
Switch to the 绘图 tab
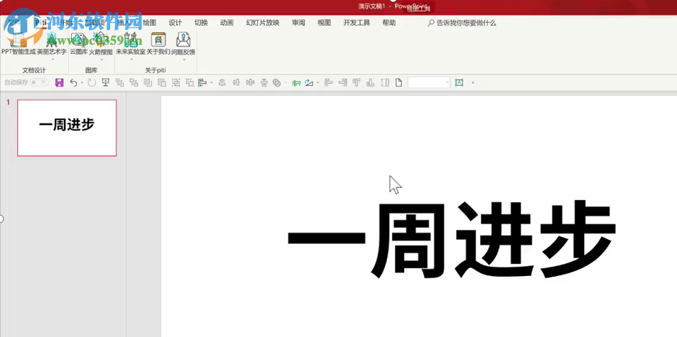[149, 23]
